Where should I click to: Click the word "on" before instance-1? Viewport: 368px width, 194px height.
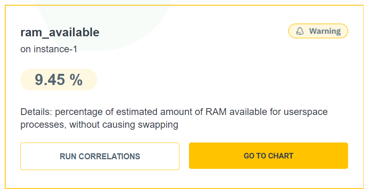pos(25,50)
